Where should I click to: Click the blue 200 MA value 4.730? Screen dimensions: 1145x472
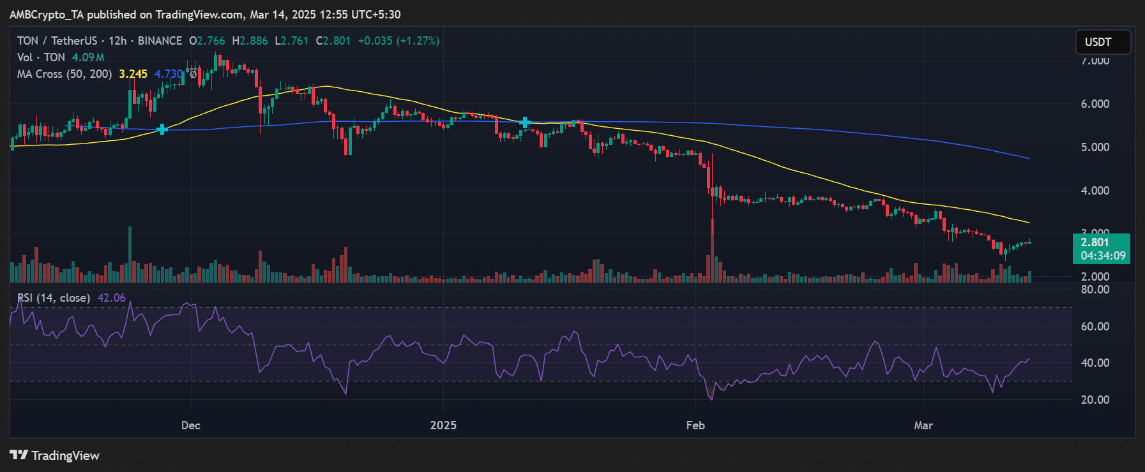(168, 74)
